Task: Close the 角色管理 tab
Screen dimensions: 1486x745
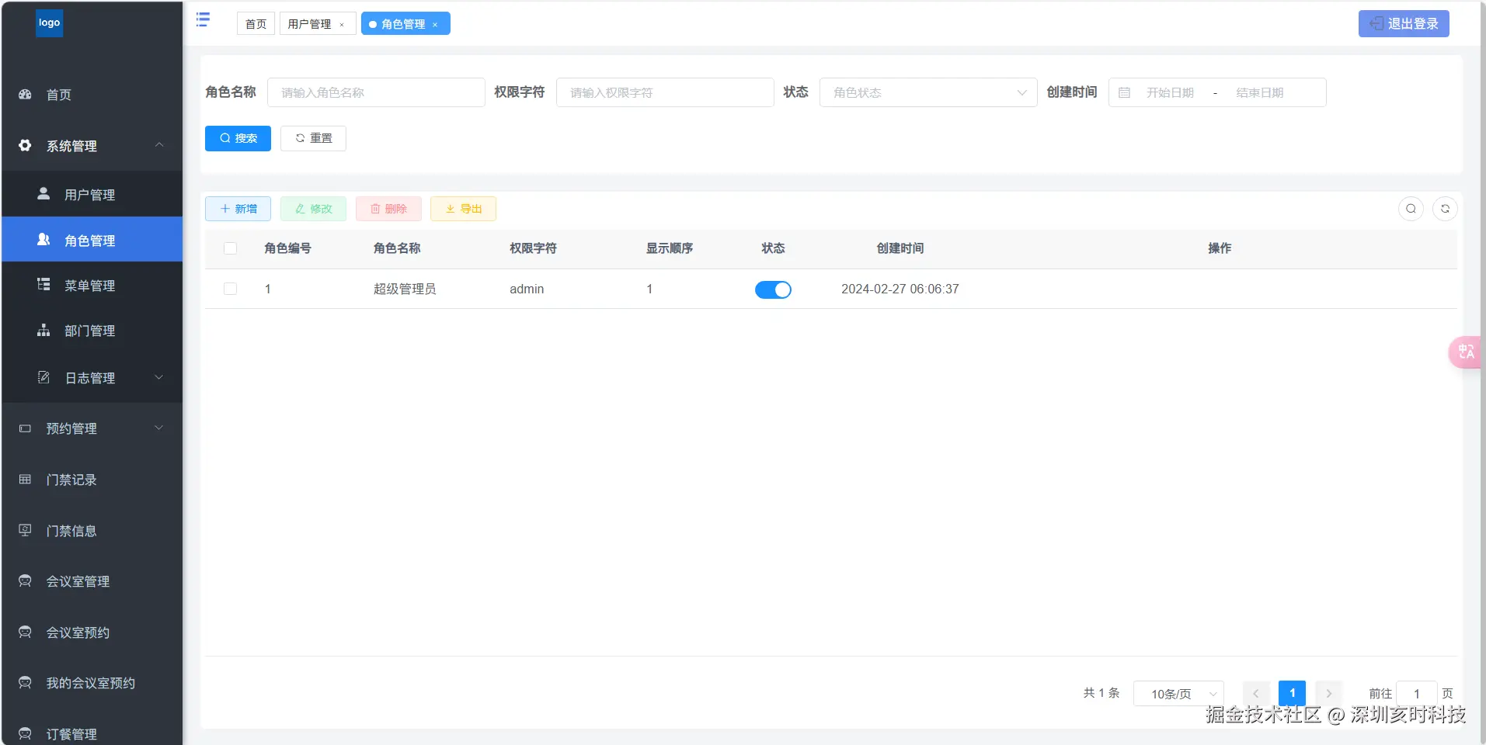Action: [435, 25]
